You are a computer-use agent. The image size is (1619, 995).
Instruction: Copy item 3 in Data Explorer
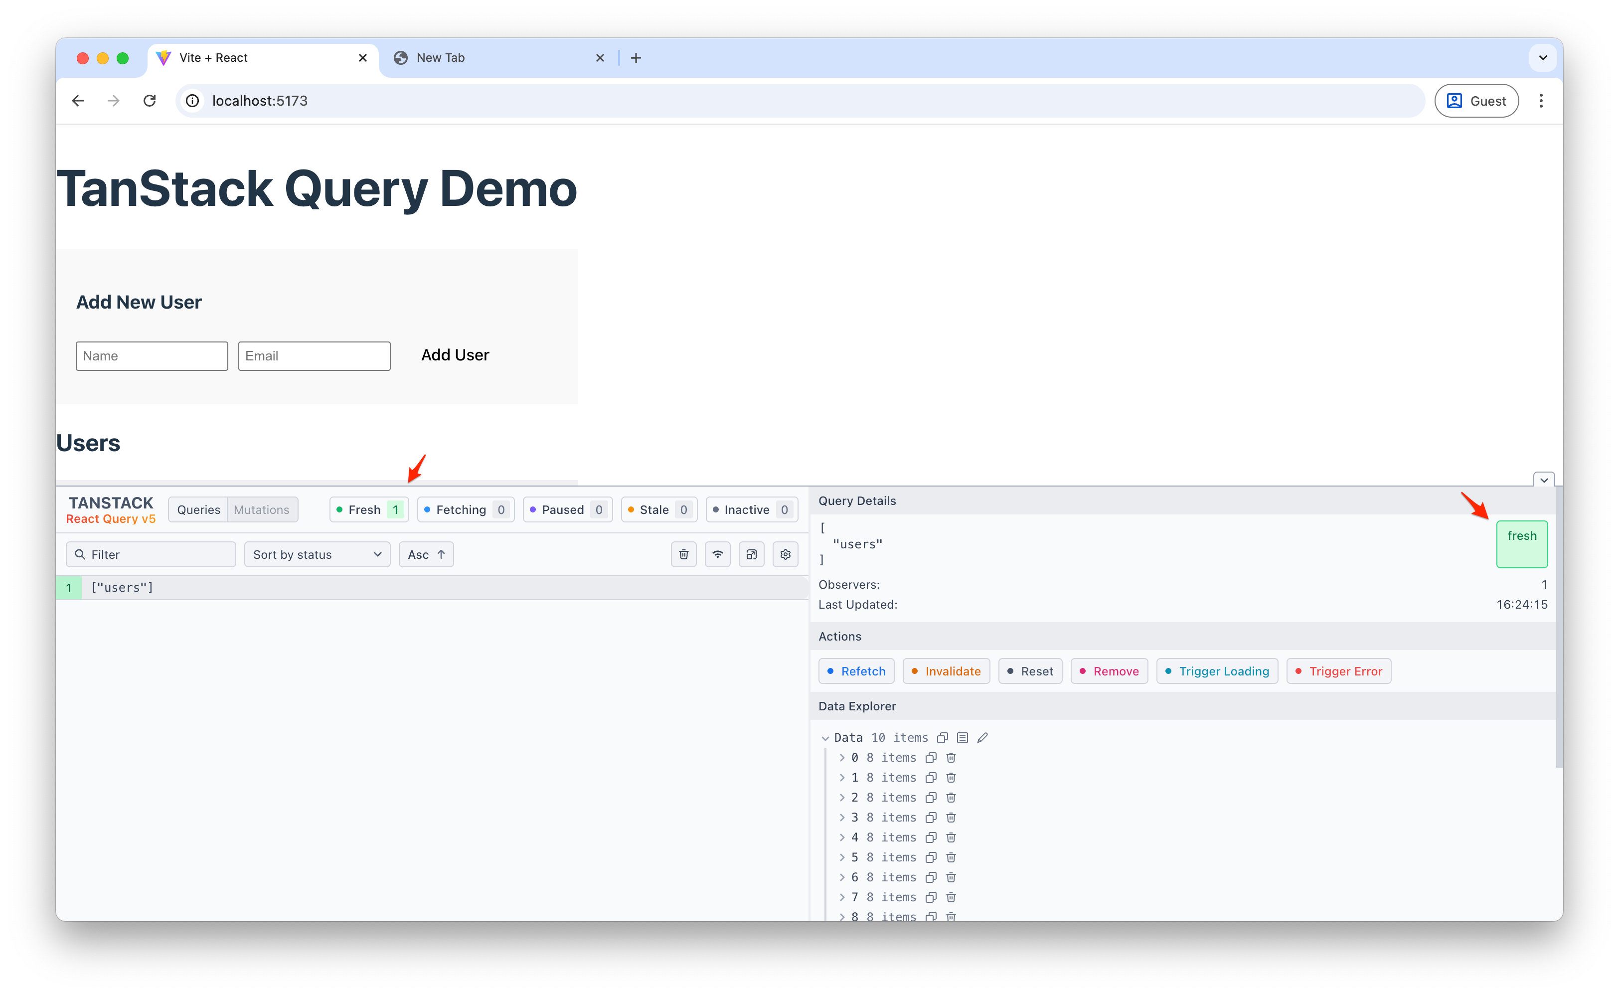pyautogui.click(x=931, y=818)
